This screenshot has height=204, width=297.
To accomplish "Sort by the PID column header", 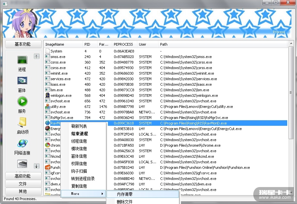I will pos(90,44).
